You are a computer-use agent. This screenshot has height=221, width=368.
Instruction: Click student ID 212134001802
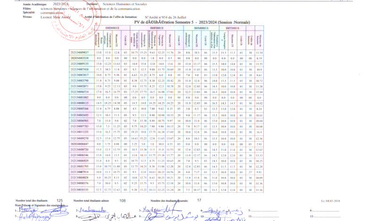click(x=79, y=97)
